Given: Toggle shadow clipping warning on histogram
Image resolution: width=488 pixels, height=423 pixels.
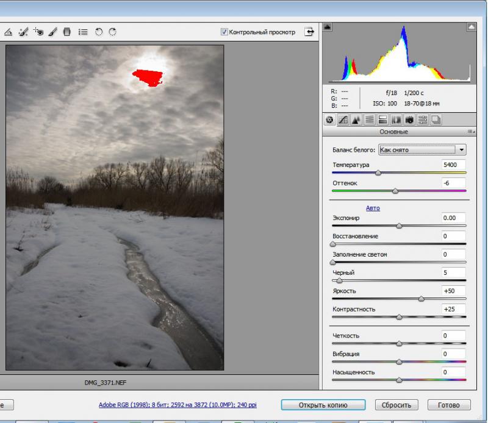Looking at the screenshot, I should pos(327,27).
